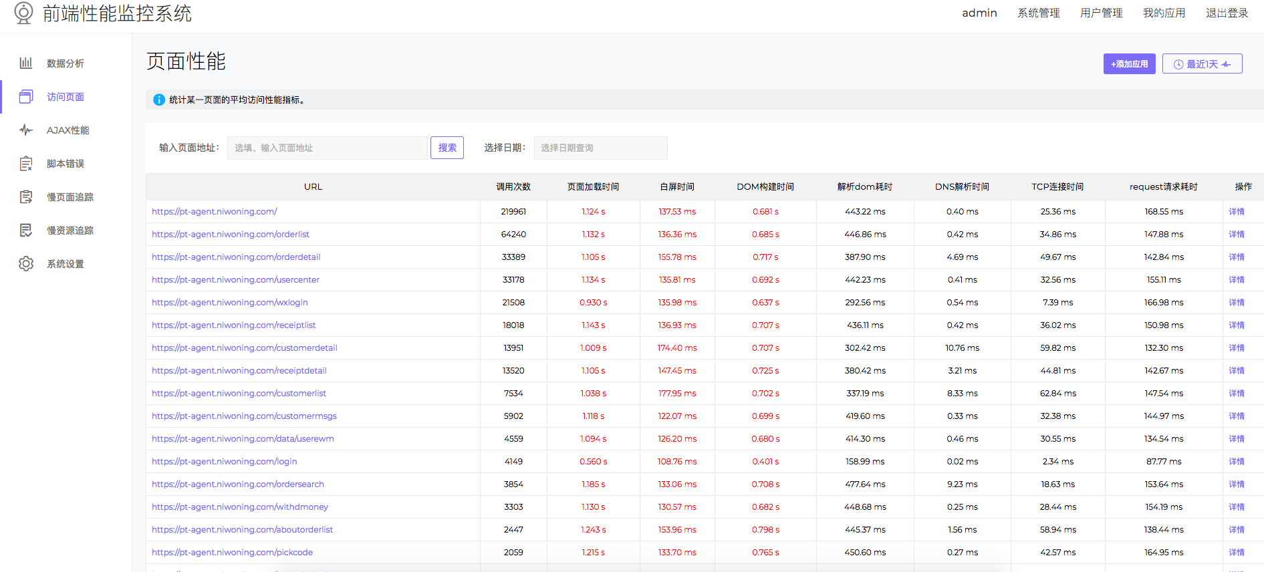Go to 脚本错误 section
The height and width of the screenshot is (572, 1264).
click(66, 163)
